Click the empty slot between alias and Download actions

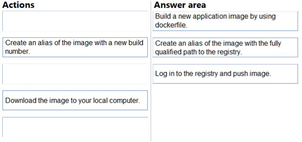coord(75,74)
